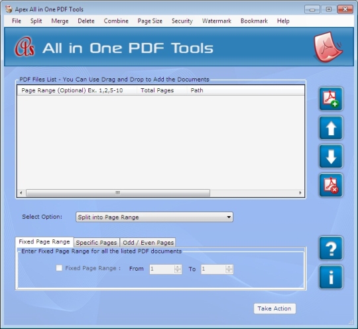Click the Apex app icon in the title bar

[x=9, y=9]
